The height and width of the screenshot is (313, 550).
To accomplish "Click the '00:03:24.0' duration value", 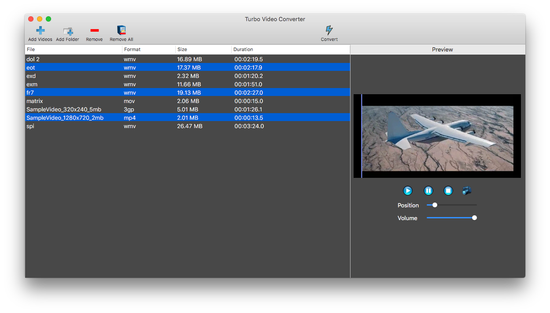I will [x=249, y=126].
